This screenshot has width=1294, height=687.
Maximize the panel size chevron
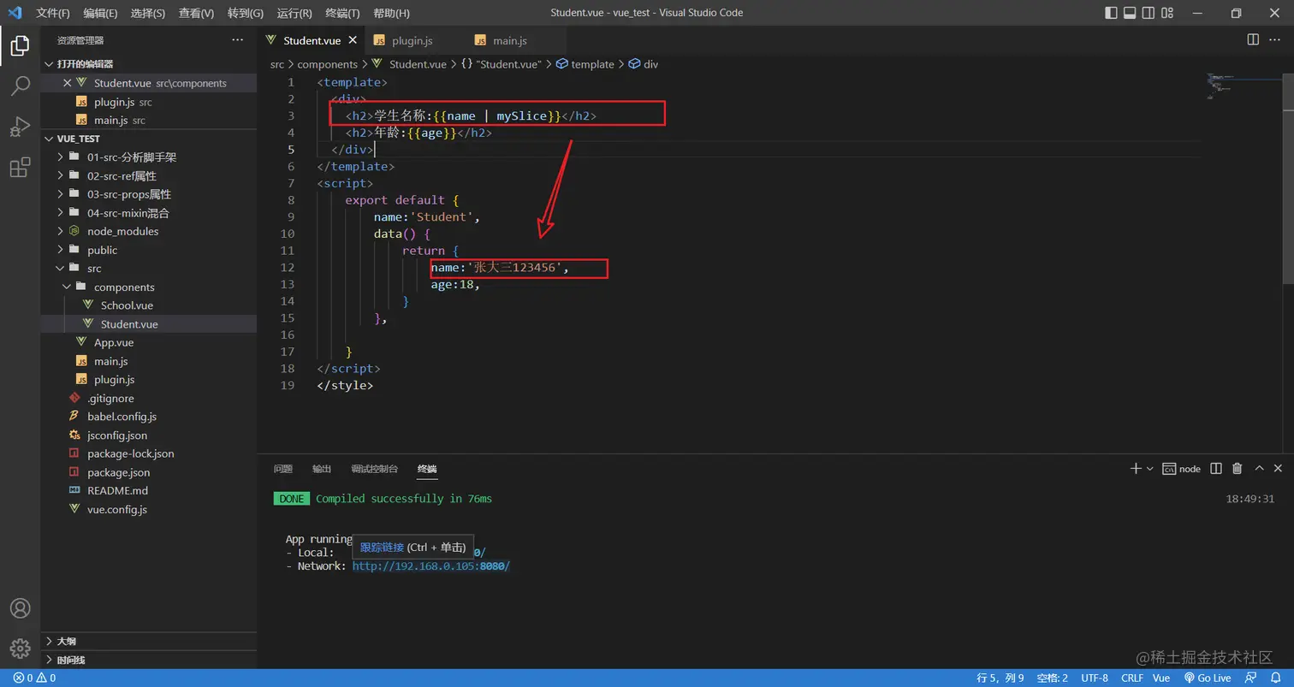[1259, 469]
